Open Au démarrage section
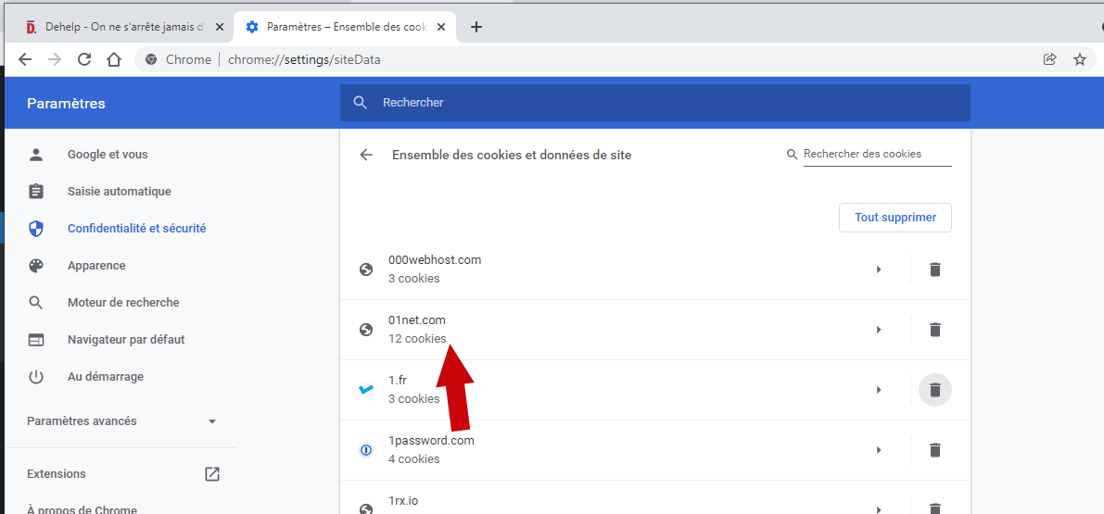This screenshot has width=1104, height=514. tap(106, 377)
